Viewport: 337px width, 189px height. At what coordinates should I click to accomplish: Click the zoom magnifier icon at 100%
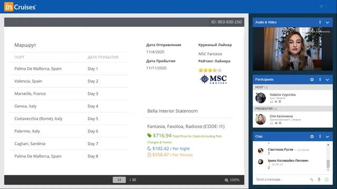226,180
